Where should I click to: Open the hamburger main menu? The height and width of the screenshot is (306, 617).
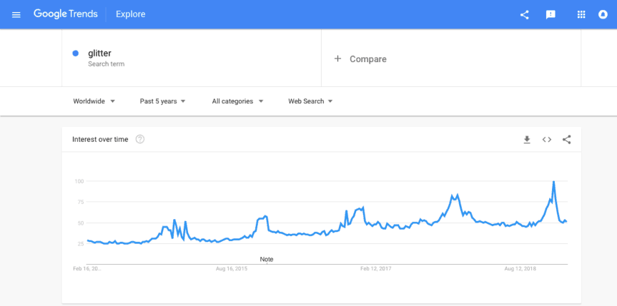[x=16, y=14]
